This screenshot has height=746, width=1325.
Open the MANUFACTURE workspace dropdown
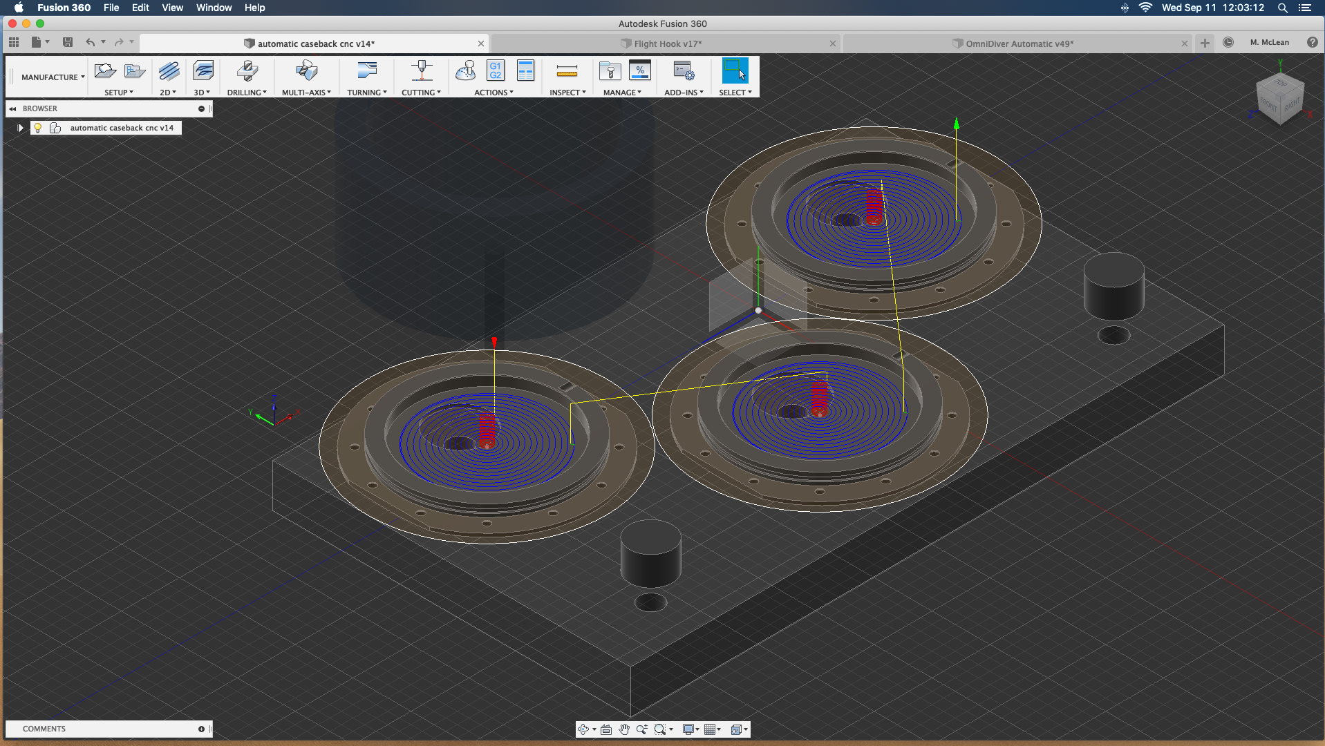pos(53,77)
